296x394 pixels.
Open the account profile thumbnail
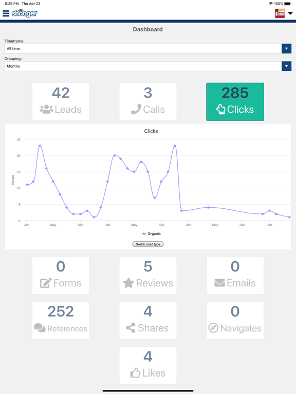point(280,13)
